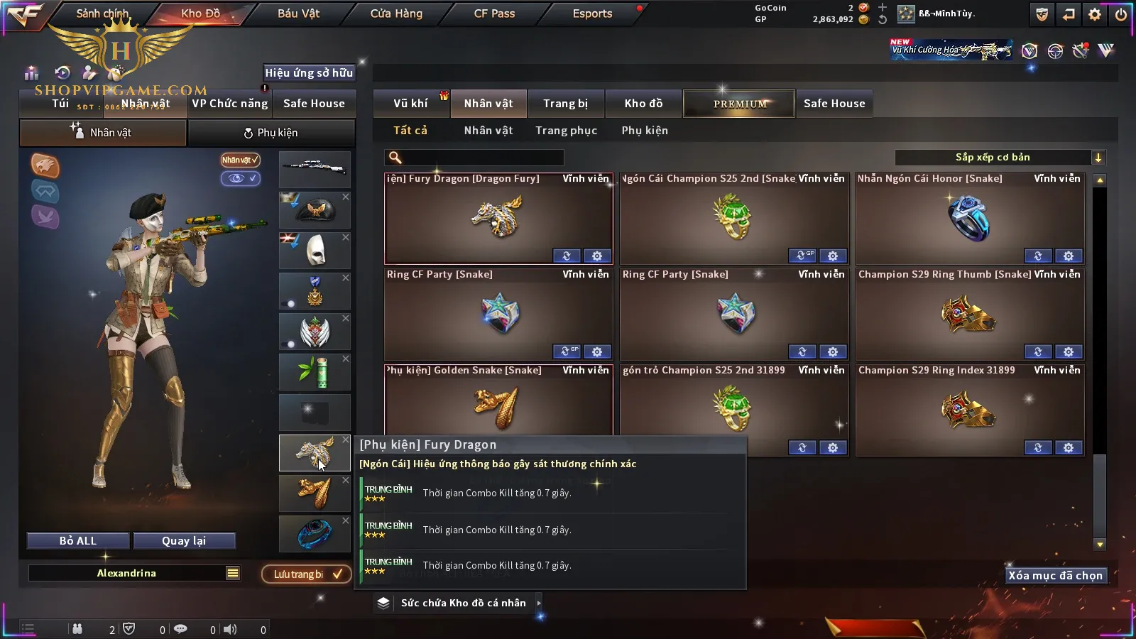Select the Golden Snake accessory thumbnail
The image size is (1136, 639).
[x=315, y=493]
